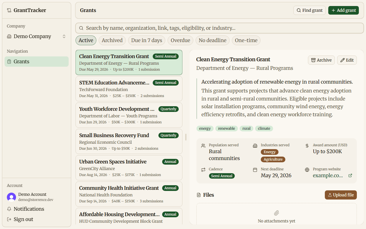Switch to the Archived filter tab
Screen dimensions: 366x229
tap(112, 40)
